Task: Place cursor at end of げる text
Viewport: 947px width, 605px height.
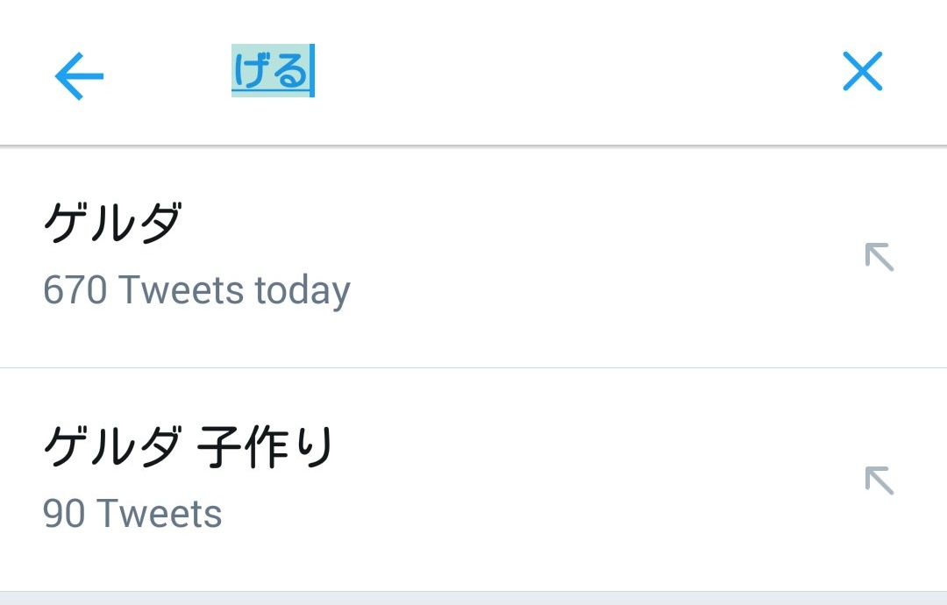Action: tap(312, 71)
